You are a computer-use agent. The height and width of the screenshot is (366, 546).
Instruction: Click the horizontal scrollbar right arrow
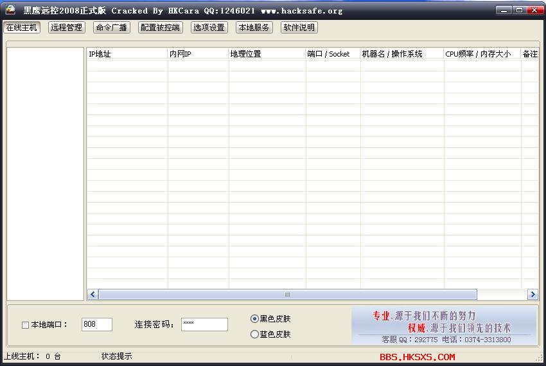(x=532, y=295)
